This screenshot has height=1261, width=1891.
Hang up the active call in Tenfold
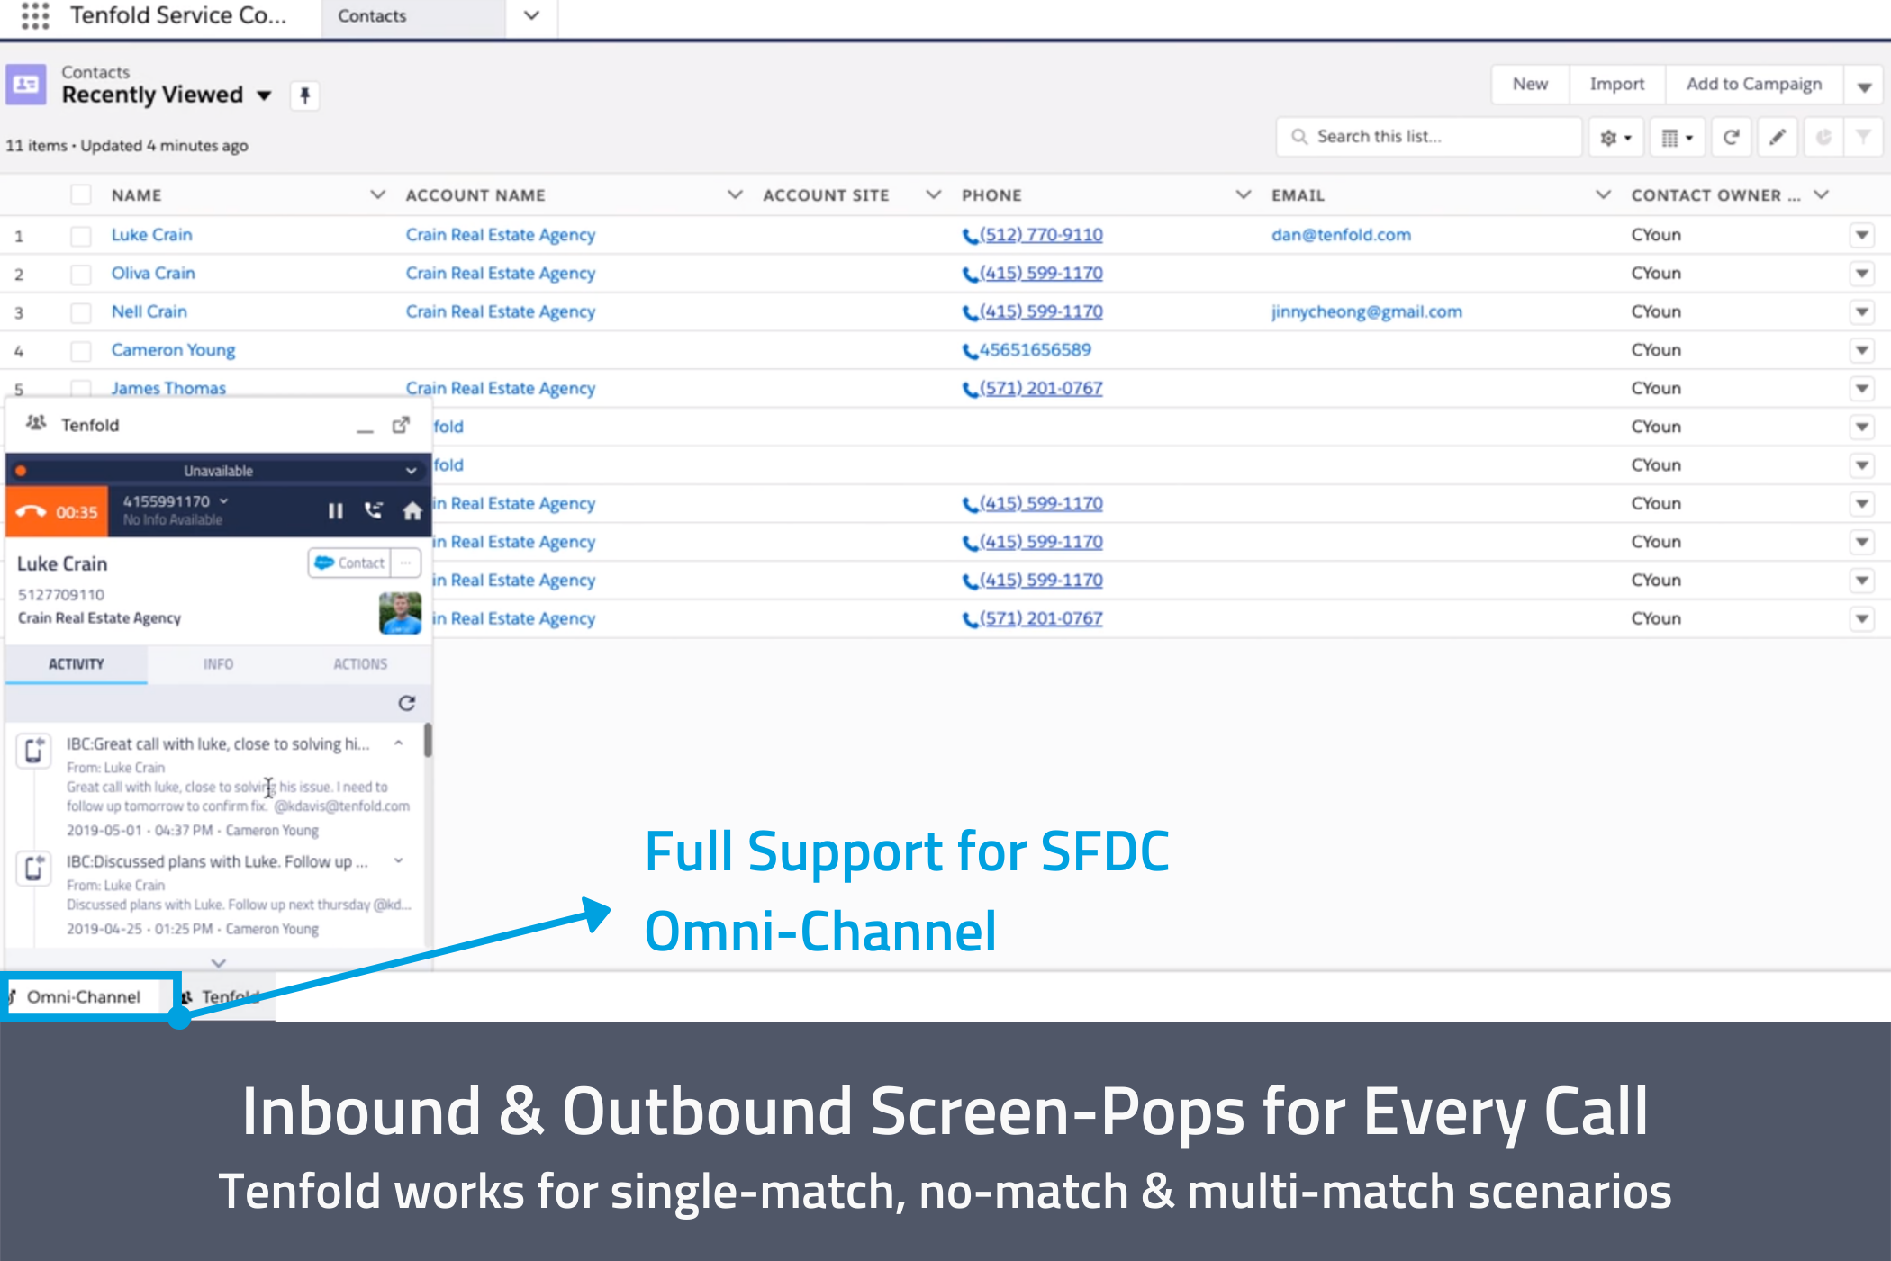tap(32, 510)
